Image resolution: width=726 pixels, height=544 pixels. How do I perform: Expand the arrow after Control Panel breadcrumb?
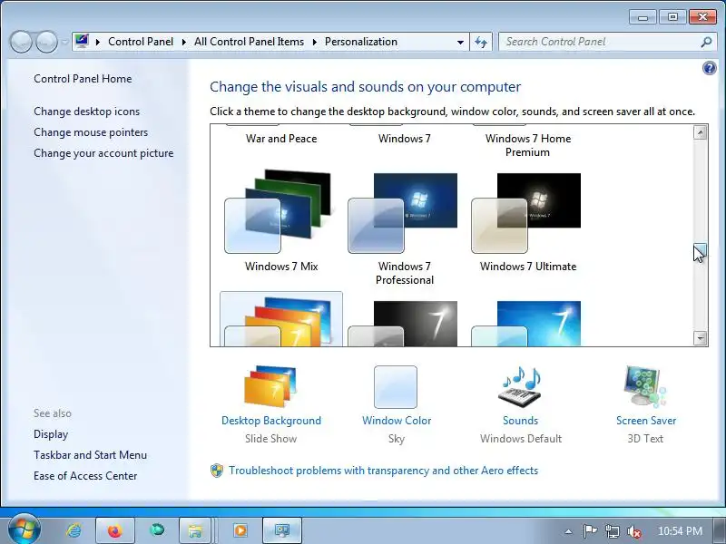coord(184,42)
